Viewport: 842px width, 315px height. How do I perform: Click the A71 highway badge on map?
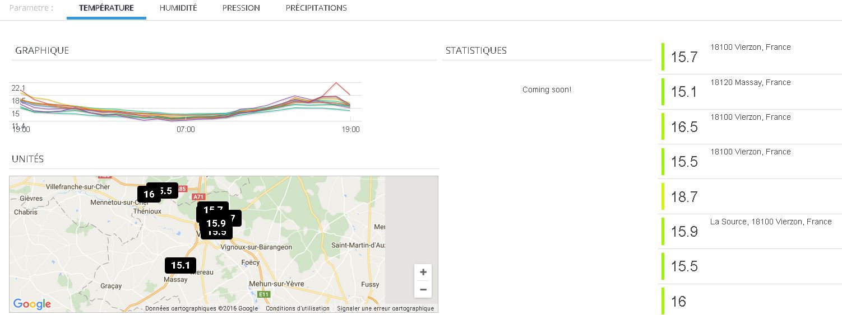198,197
